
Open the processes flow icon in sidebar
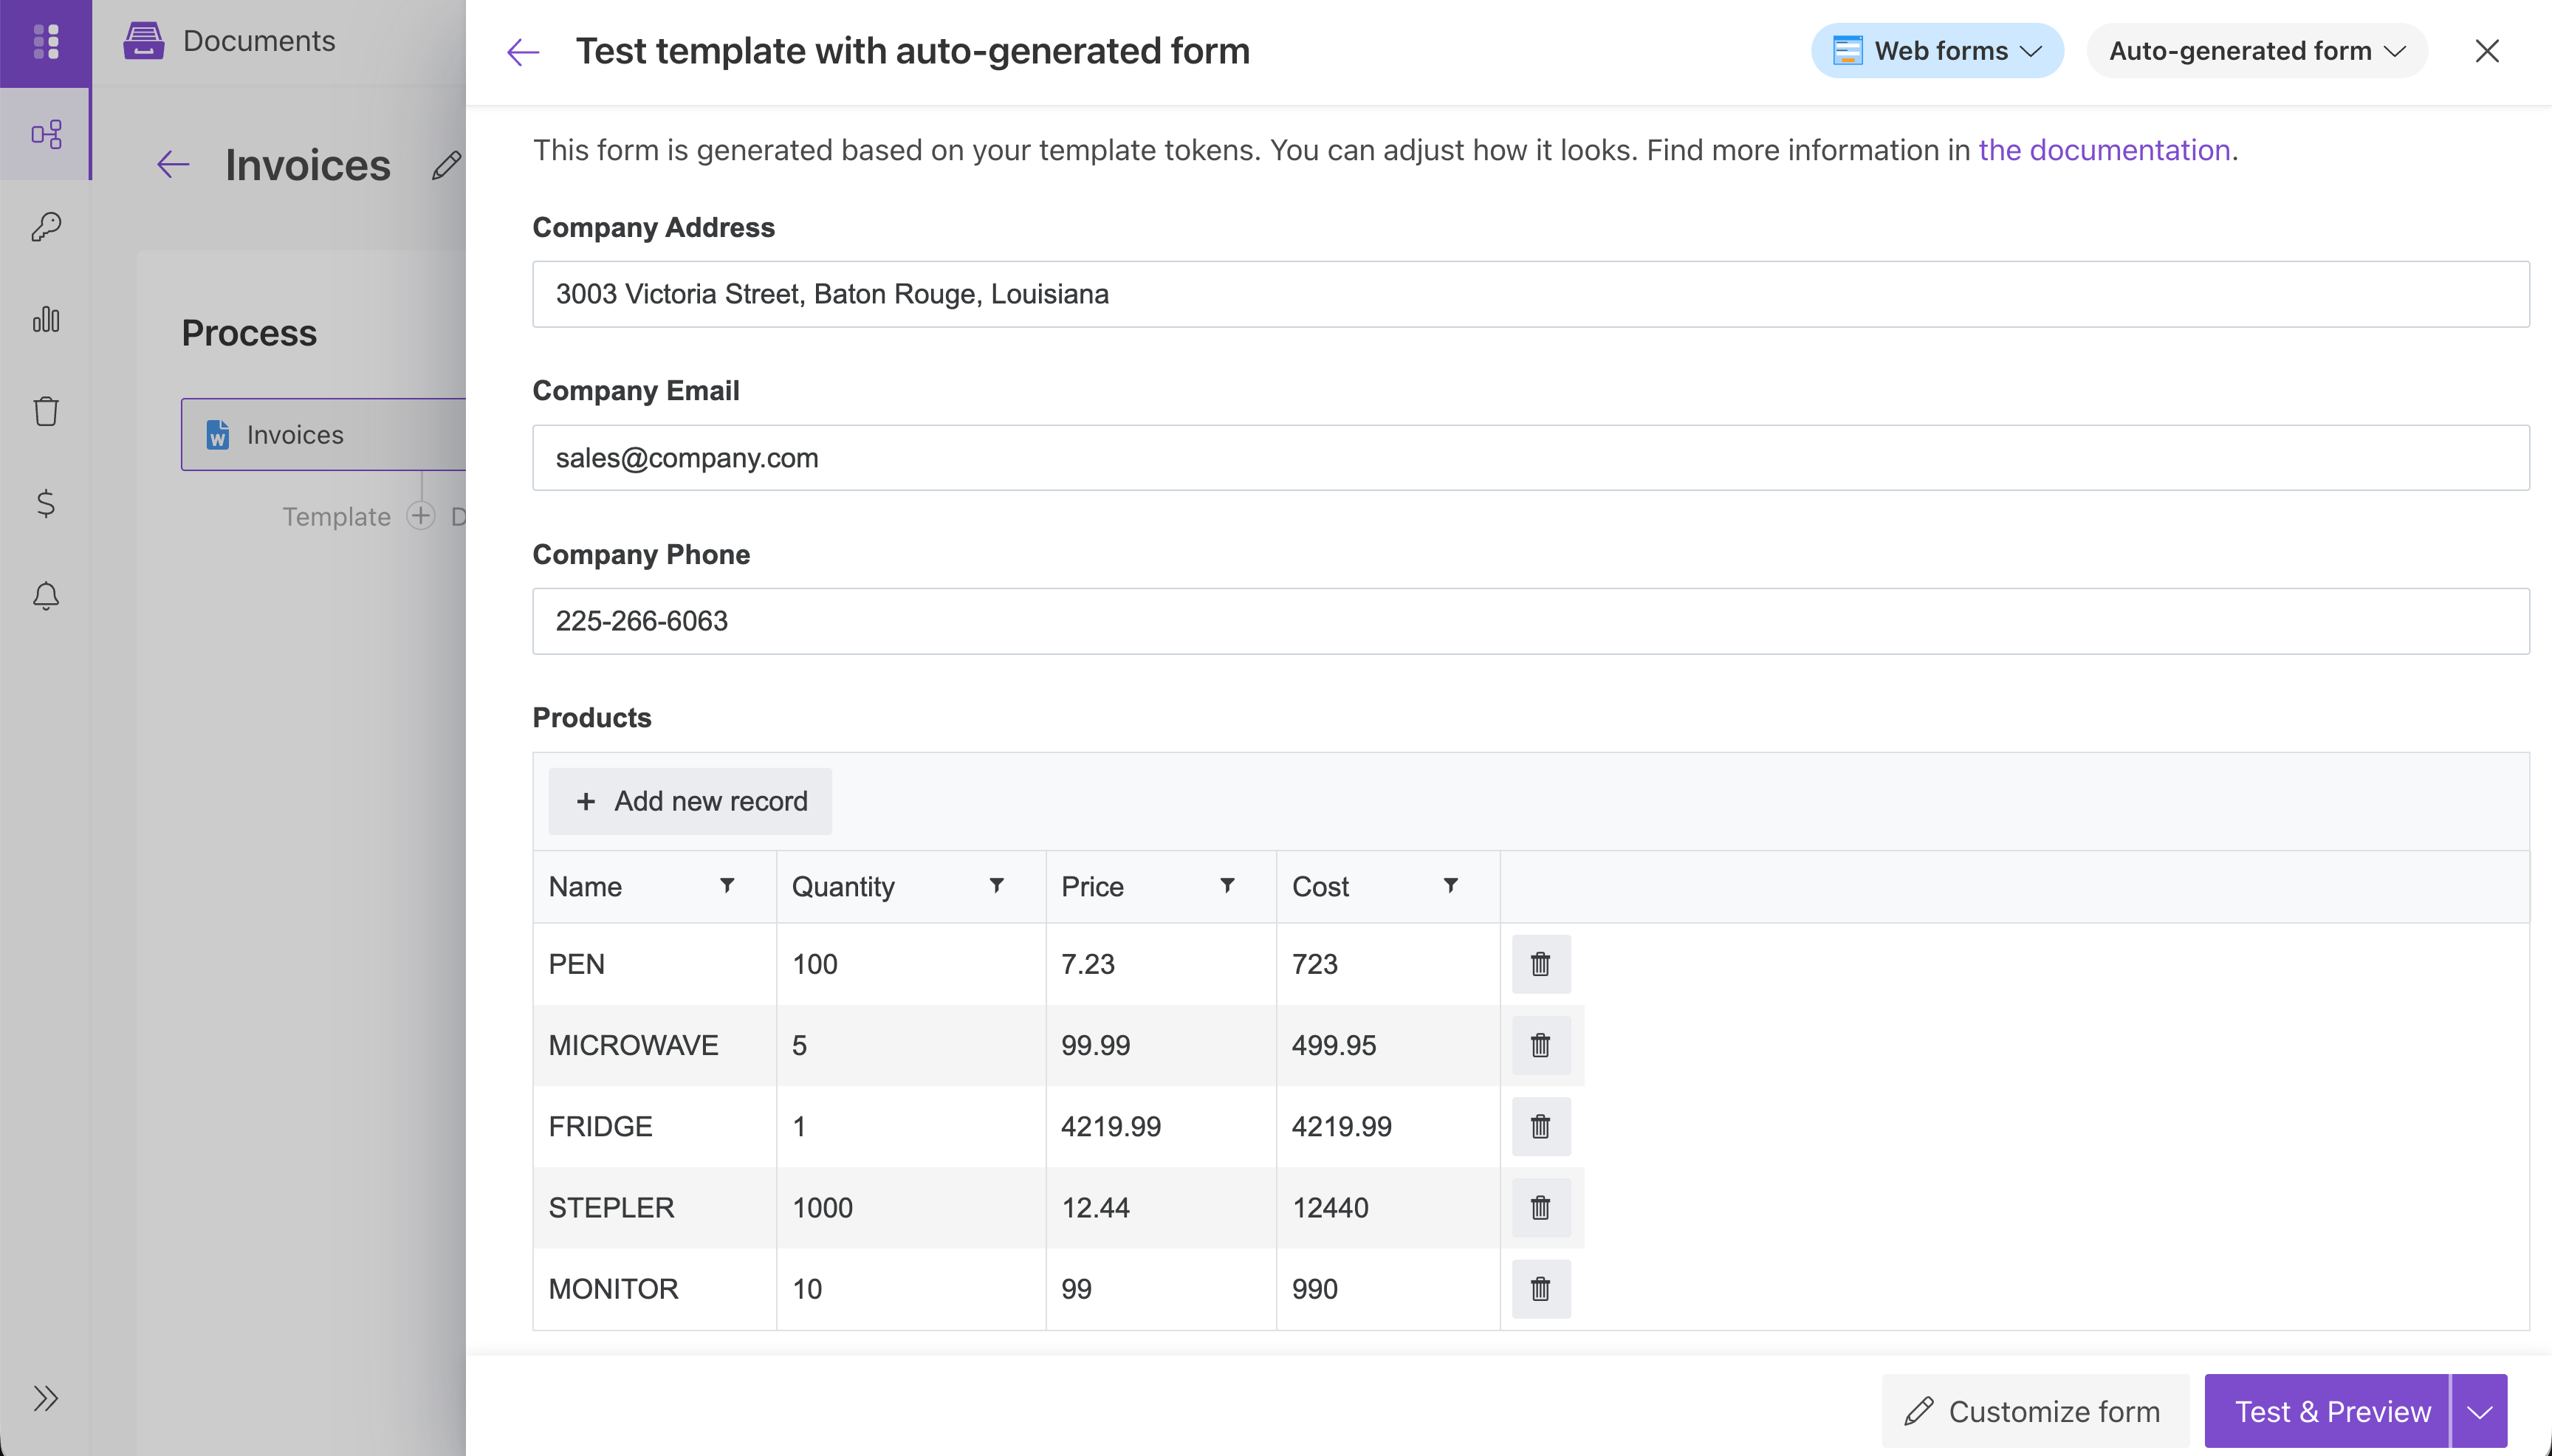(46, 134)
